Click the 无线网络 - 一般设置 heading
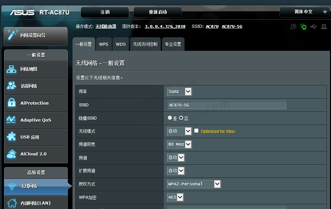331x209 pixels. [x=100, y=63]
